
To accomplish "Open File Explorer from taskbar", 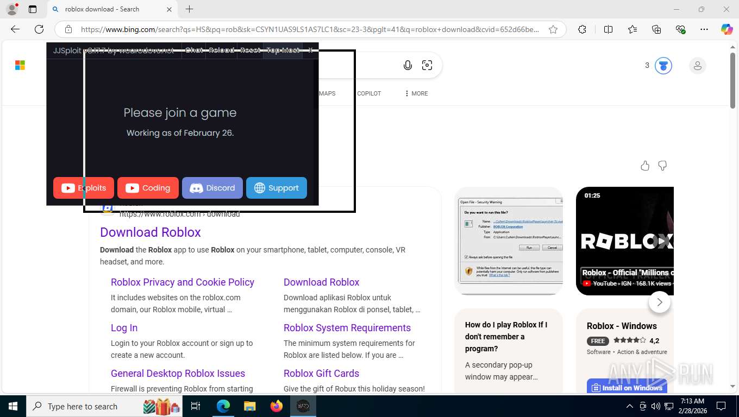I will pyautogui.click(x=249, y=406).
